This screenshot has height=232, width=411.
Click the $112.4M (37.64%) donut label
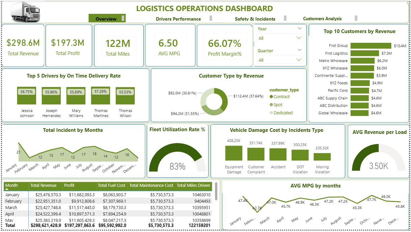coord(248,96)
